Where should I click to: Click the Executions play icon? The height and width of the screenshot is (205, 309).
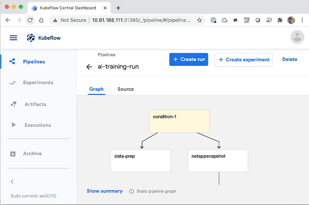(14, 125)
